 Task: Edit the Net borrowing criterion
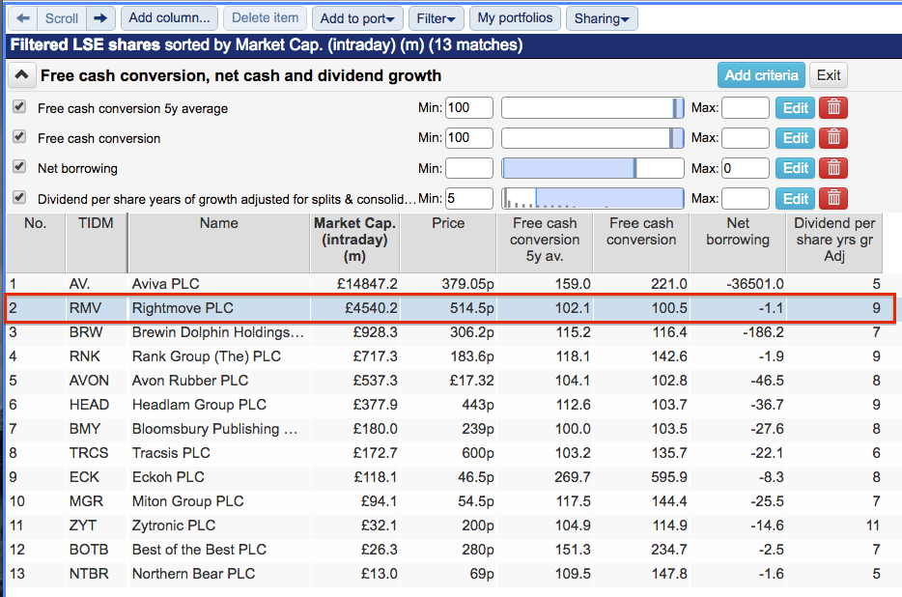[x=795, y=168]
